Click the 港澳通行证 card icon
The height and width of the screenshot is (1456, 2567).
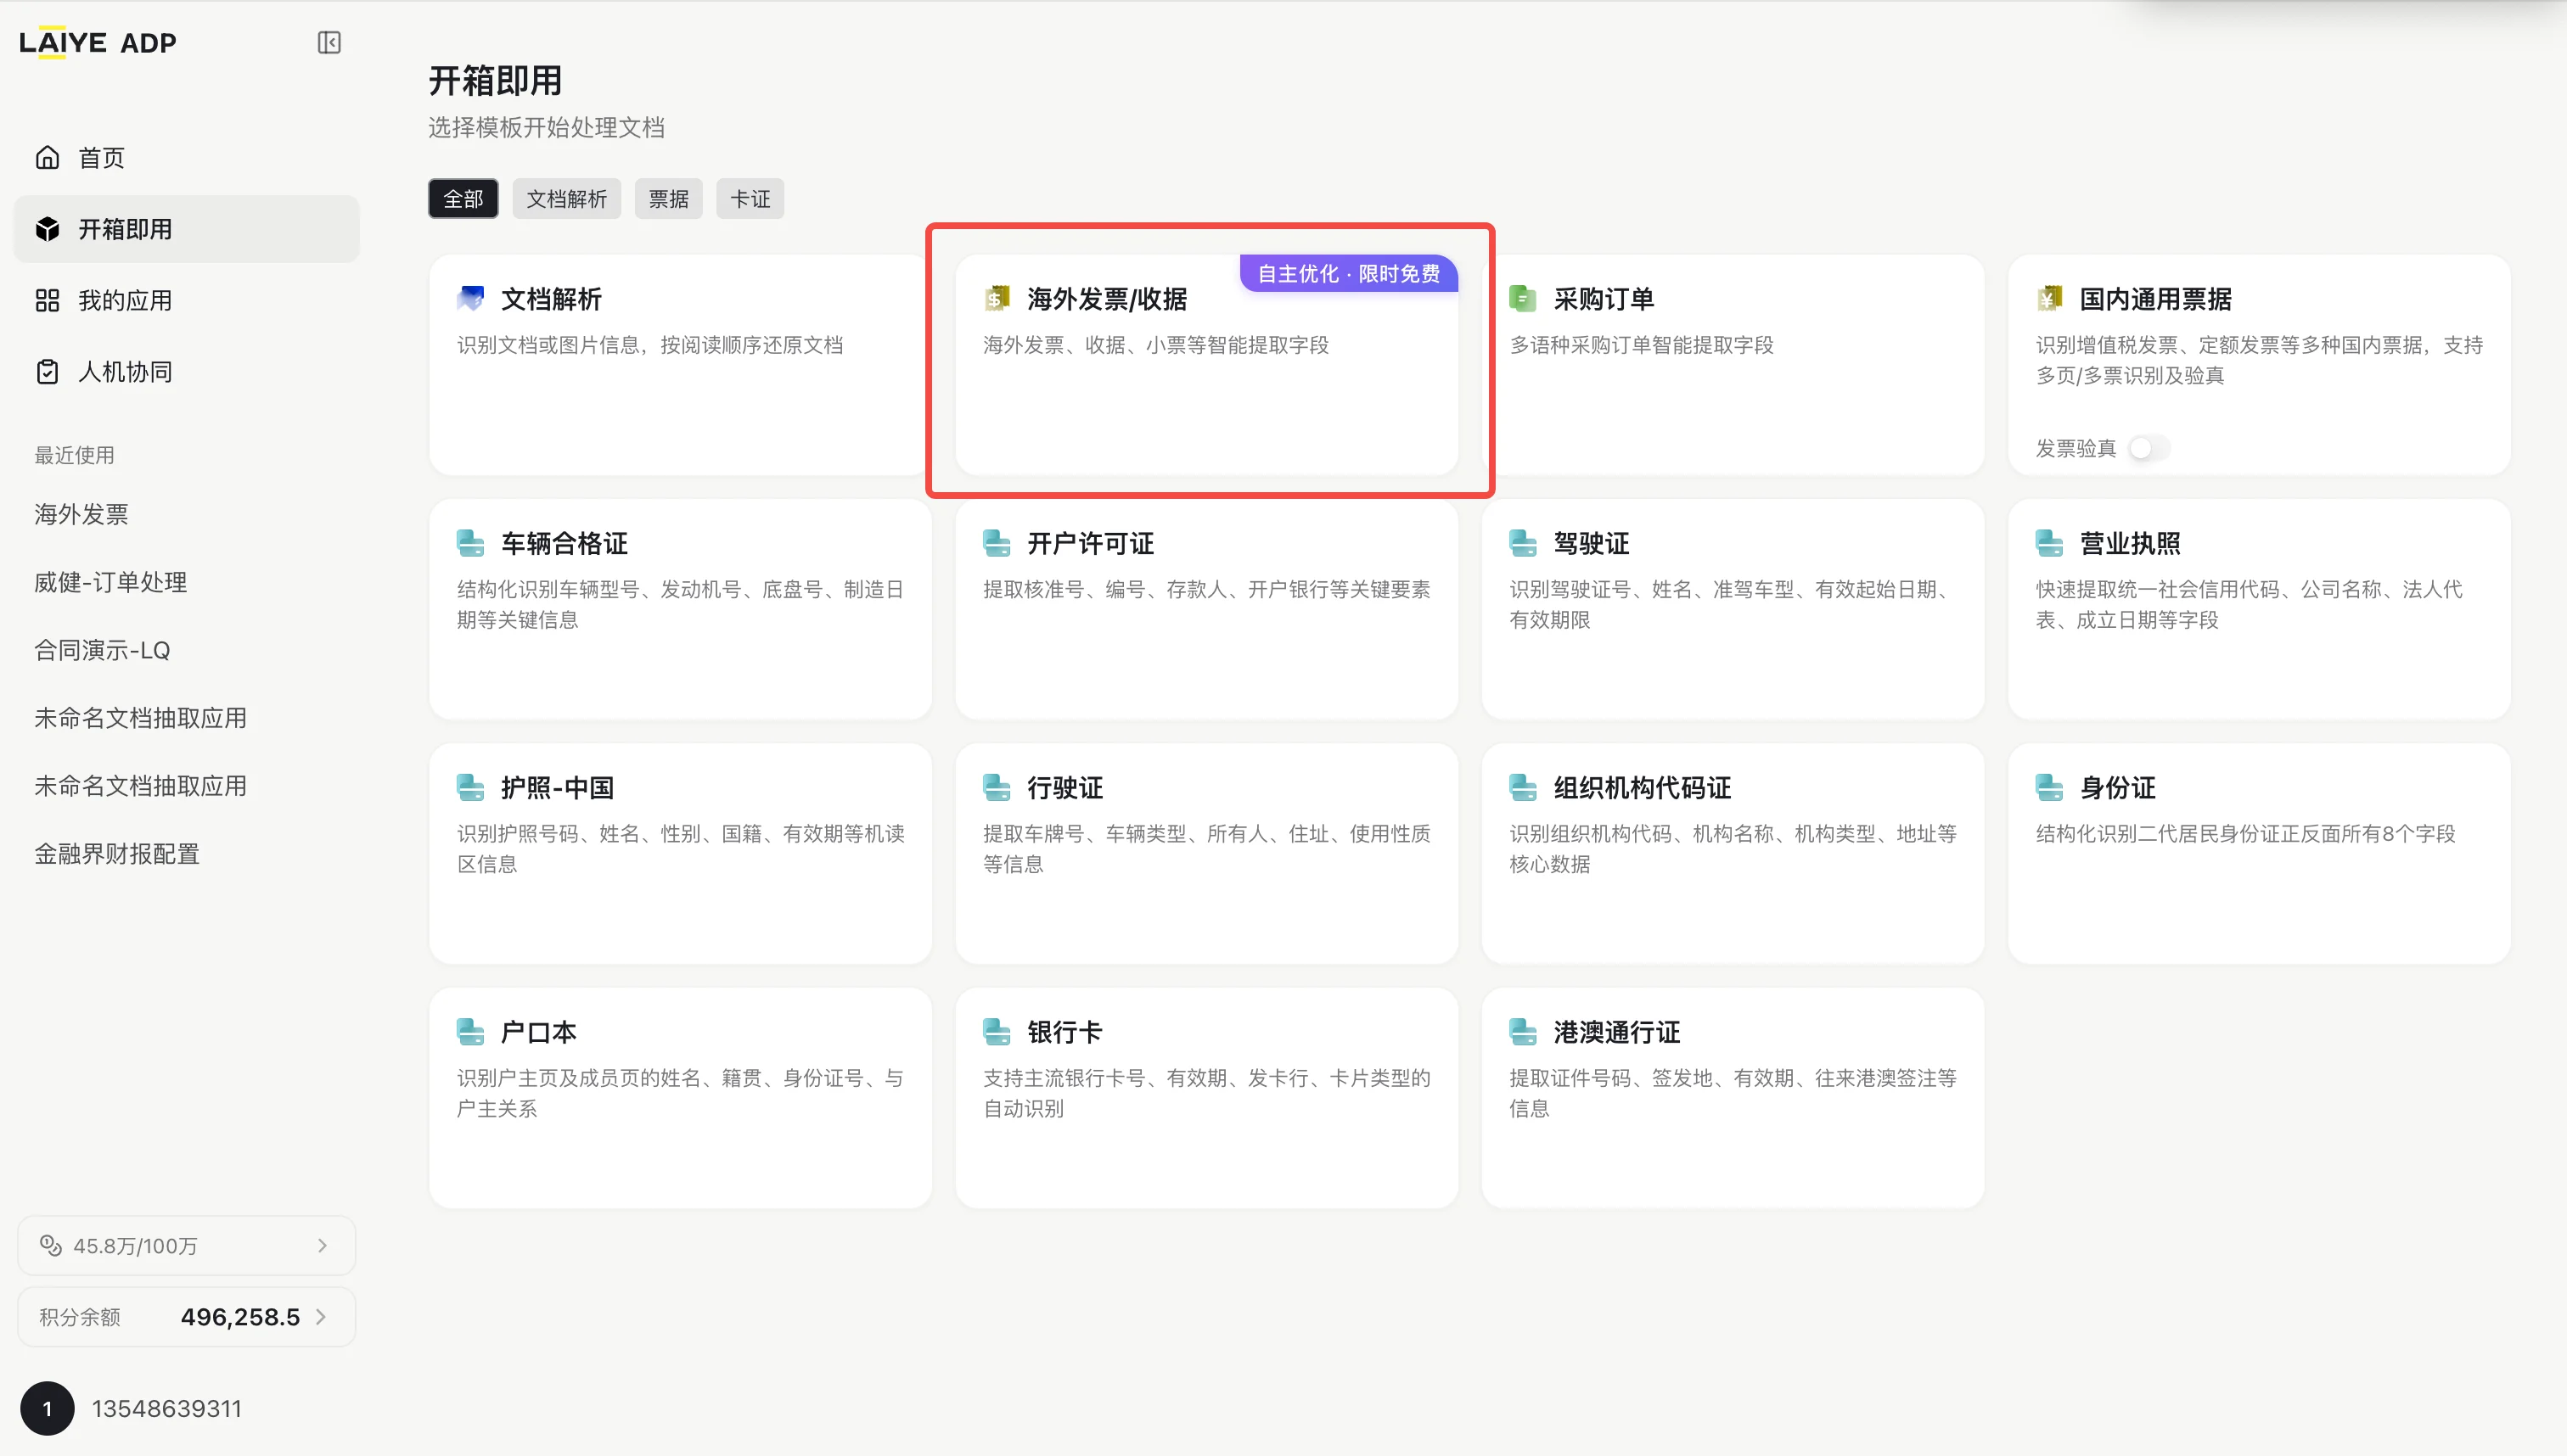[x=1523, y=1031]
